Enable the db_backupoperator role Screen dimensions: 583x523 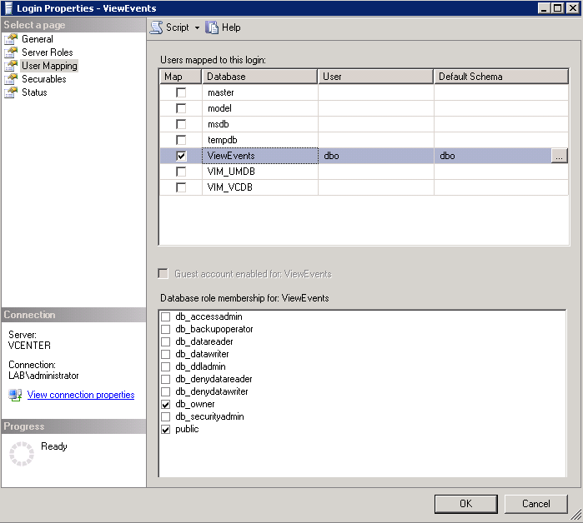165,329
